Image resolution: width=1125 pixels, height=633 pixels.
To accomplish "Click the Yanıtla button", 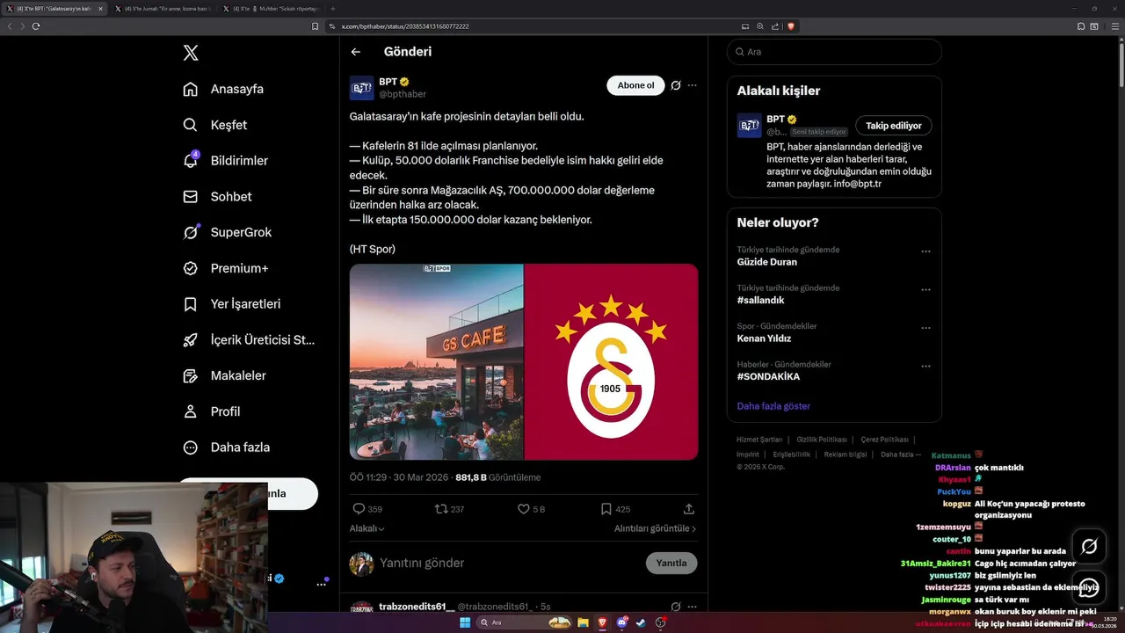I will pyautogui.click(x=671, y=563).
